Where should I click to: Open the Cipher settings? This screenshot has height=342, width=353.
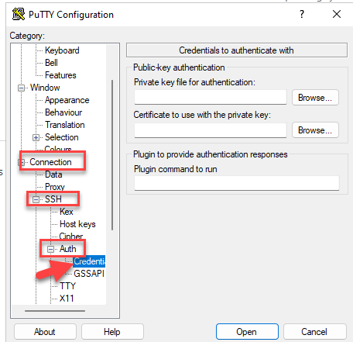pyautogui.click(x=71, y=236)
